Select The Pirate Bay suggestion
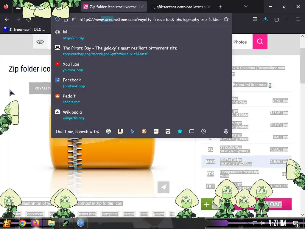Screen dimensions: 305x229 pos(142,51)
